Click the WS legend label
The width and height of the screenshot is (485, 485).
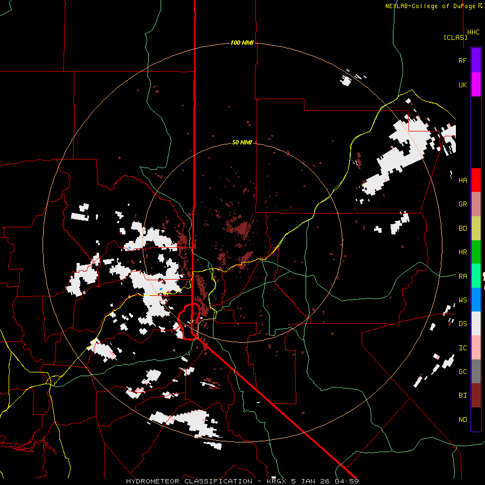click(462, 300)
